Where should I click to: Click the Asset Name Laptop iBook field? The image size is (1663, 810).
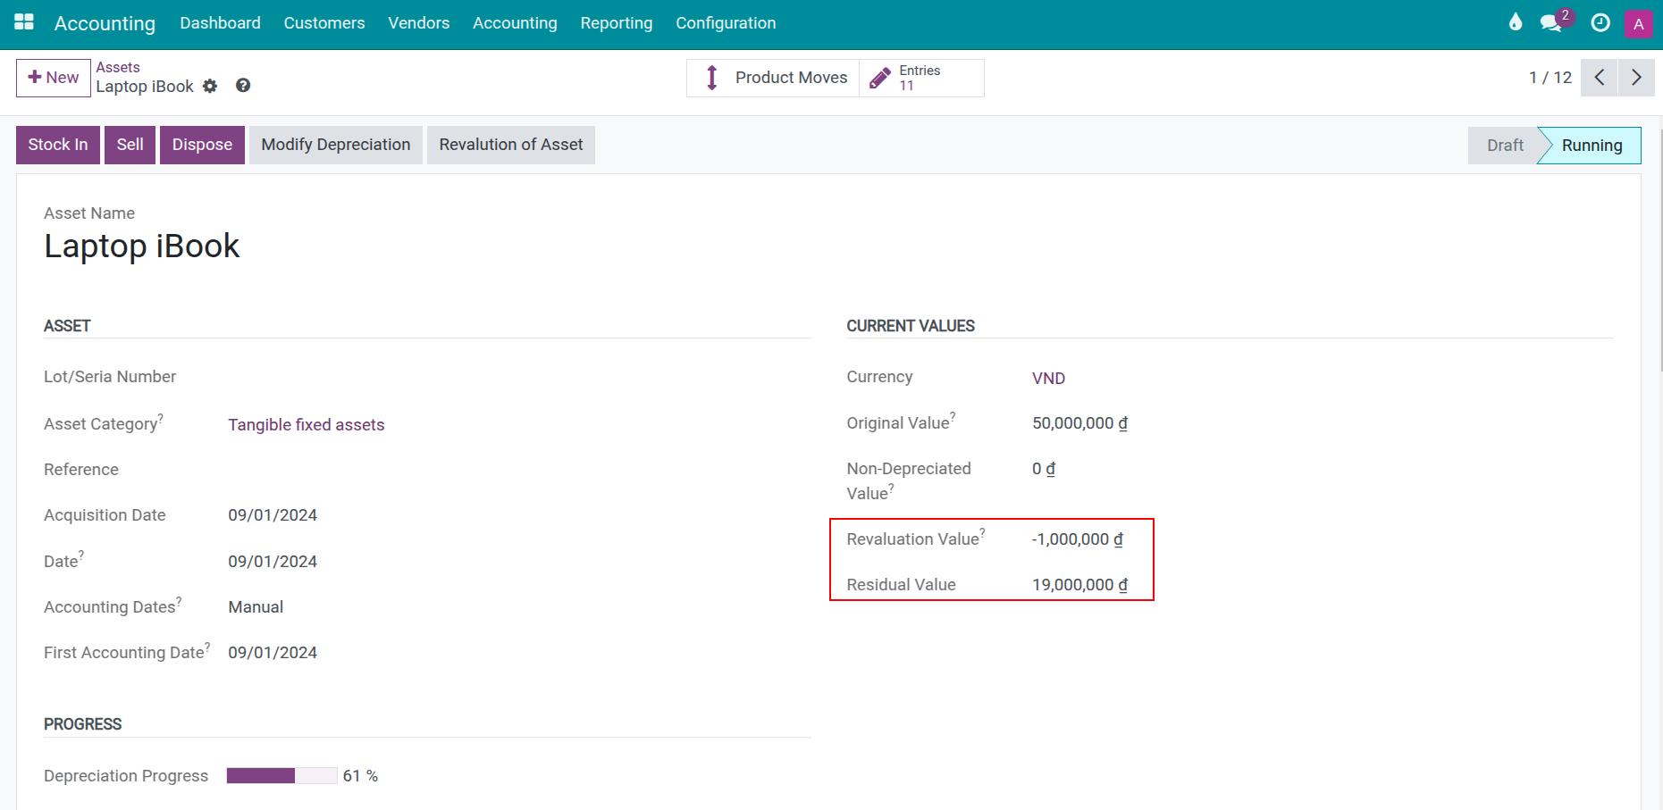pos(142,246)
